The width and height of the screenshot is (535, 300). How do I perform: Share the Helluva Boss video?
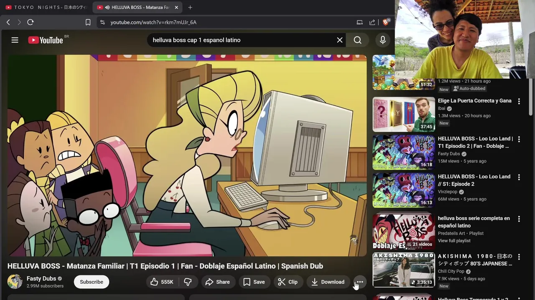click(x=218, y=282)
